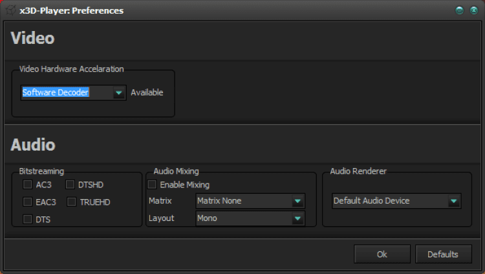Turn on Enable Mixing checkbox
485x274 pixels.
click(153, 185)
